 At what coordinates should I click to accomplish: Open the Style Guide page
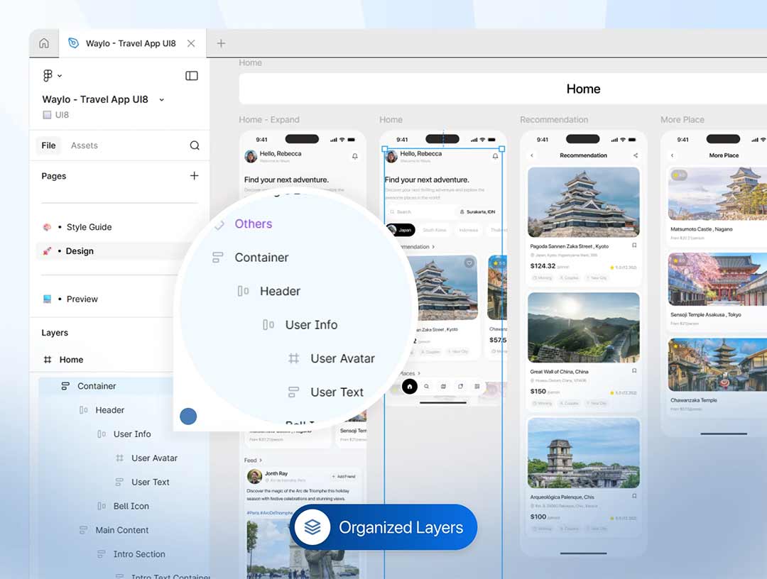[89, 227]
